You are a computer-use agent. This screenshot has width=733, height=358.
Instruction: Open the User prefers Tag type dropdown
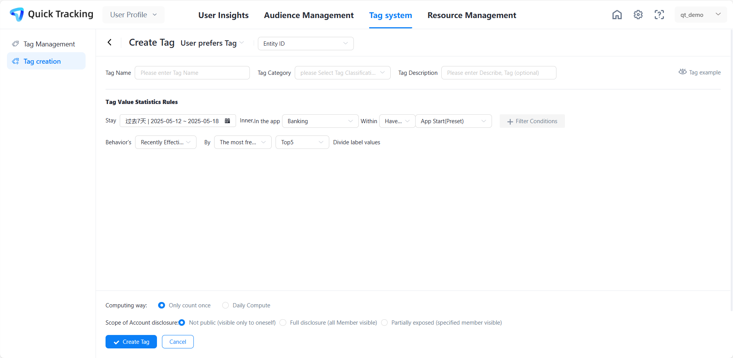click(x=212, y=43)
